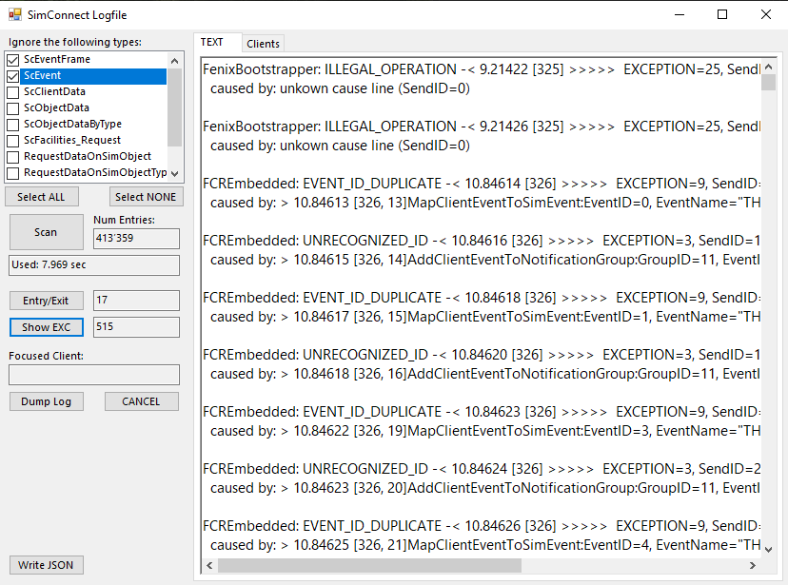Click inside the Focused Client field
The image size is (788, 585).
[93, 374]
